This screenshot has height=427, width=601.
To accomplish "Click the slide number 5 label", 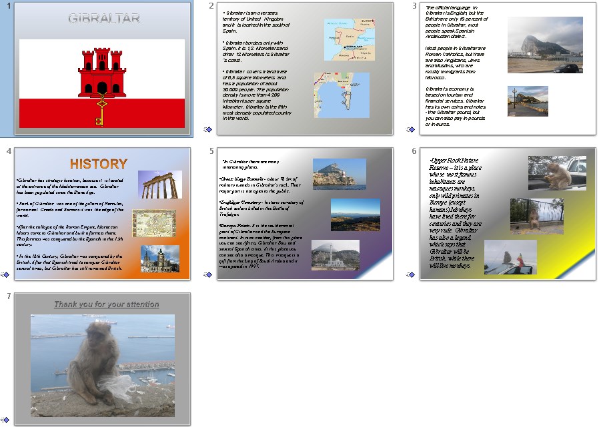I will point(211,151).
